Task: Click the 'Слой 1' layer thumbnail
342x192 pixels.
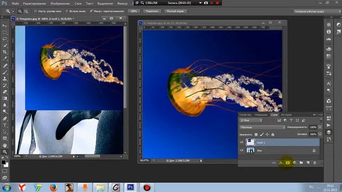Action: 251,142
